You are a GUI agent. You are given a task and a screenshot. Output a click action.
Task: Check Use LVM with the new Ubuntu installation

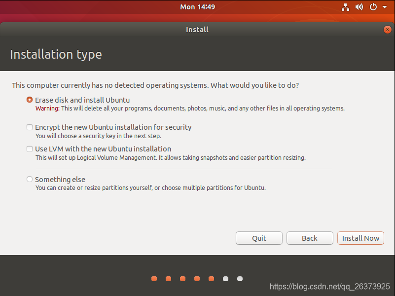pyautogui.click(x=30, y=149)
